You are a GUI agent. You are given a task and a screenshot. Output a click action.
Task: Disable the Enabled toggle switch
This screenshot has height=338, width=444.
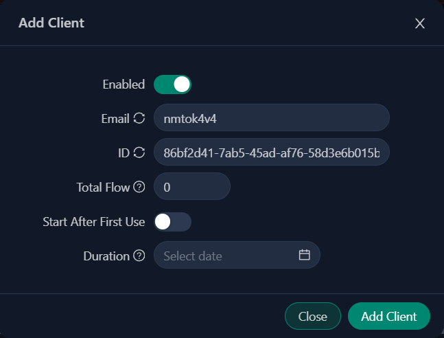(172, 84)
